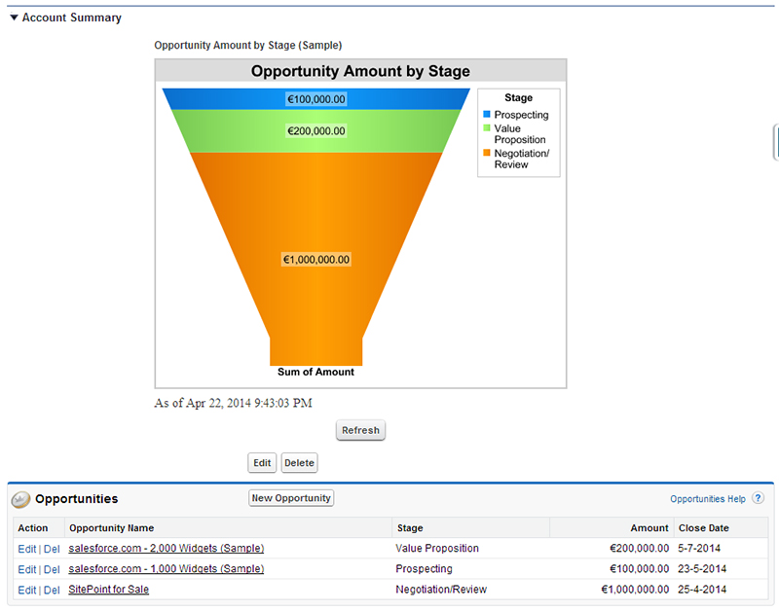Delete the SitePoint for Sale row
Viewport: 779px width, 611px height.
[x=52, y=590]
